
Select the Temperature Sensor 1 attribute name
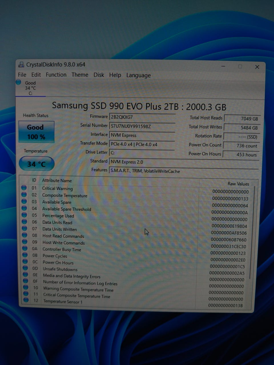[63, 301]
